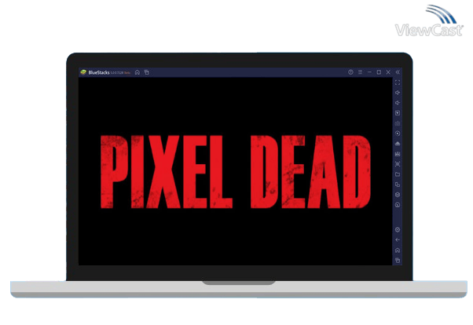Image resolution: width=473 pixels, height=325 pixels.
Task: Click the home icon in the title bar
Action: [137, 72]
